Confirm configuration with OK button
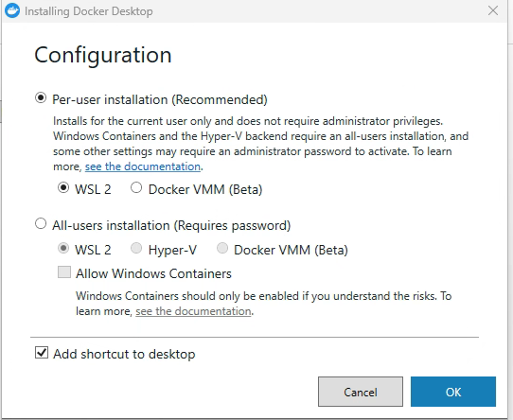Viewport: 513px width, 420px height. (x=453, y=392)
